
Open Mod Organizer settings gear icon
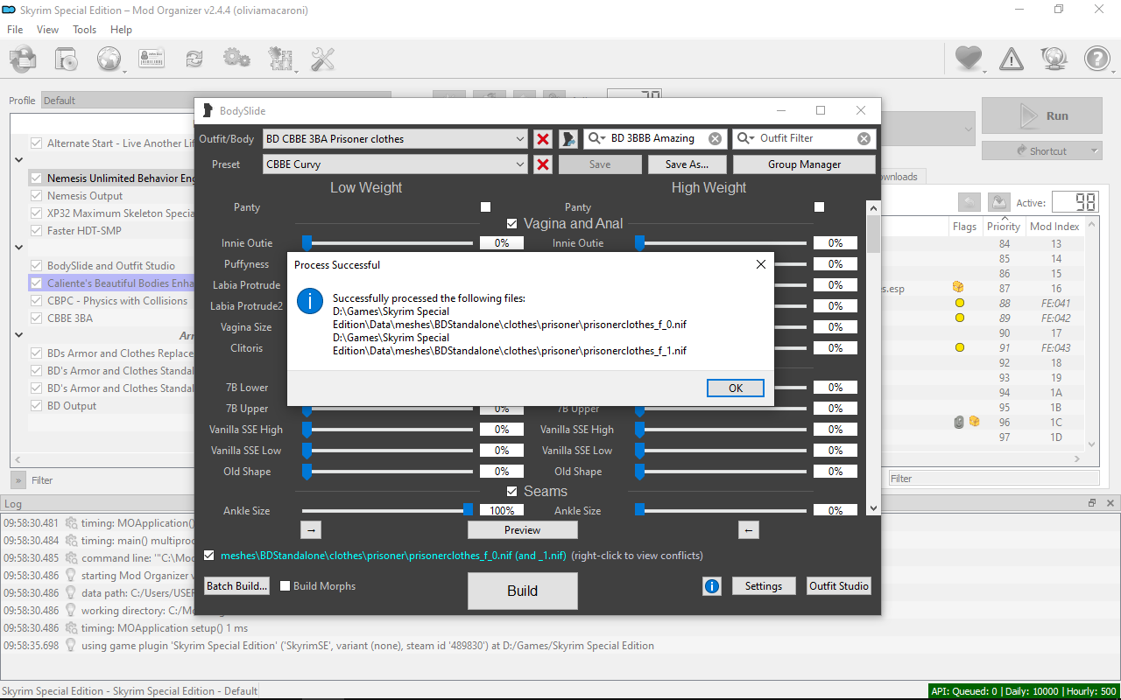(236, 59)
